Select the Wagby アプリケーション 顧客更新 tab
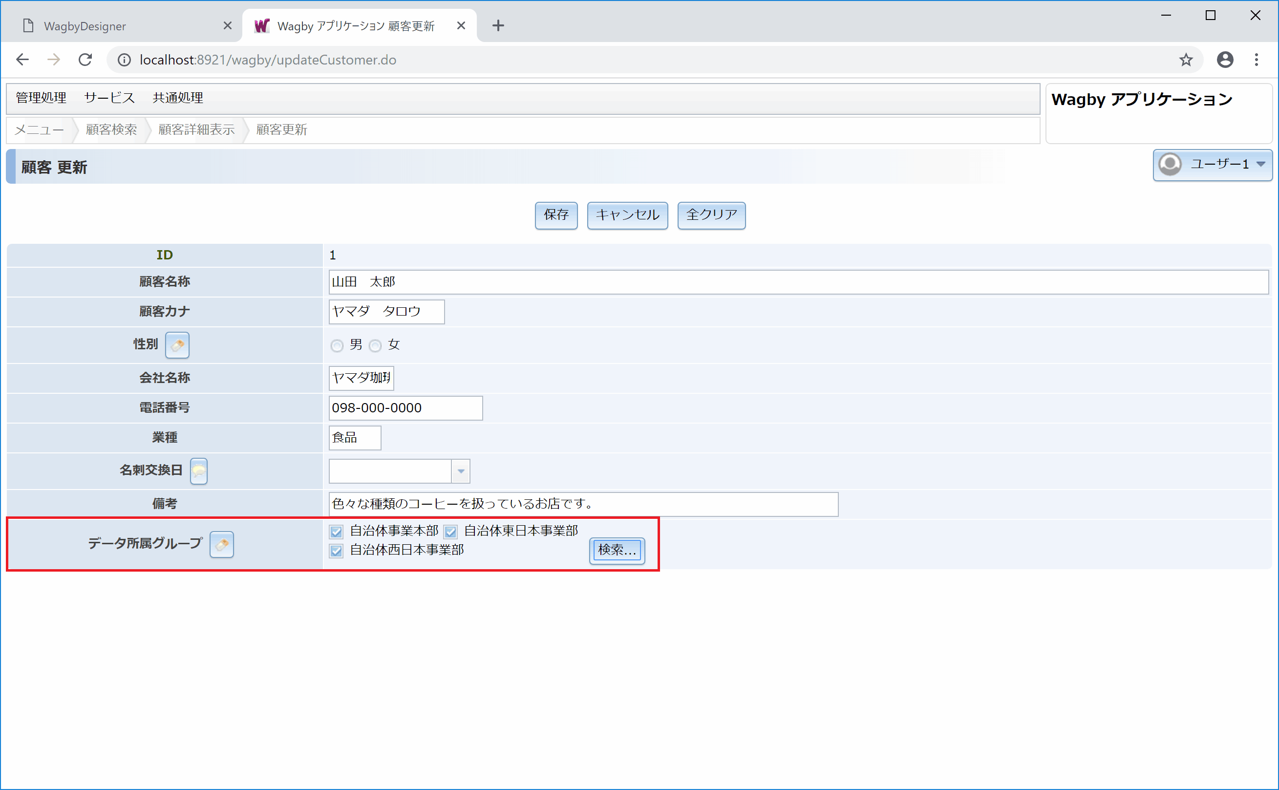Image resolution: width=1279 pixels, height=790 pixels. pos(360,25)
